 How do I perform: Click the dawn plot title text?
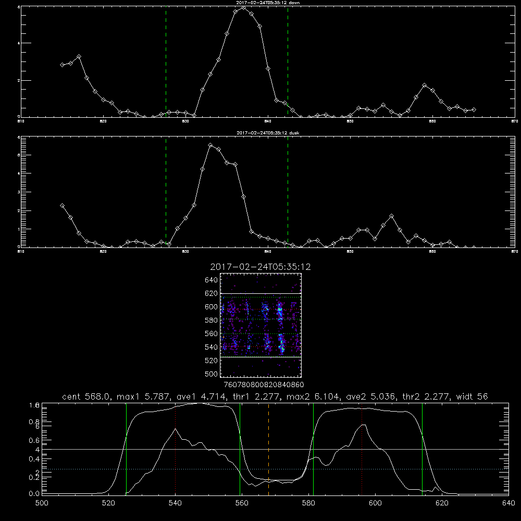coord(268,3)
